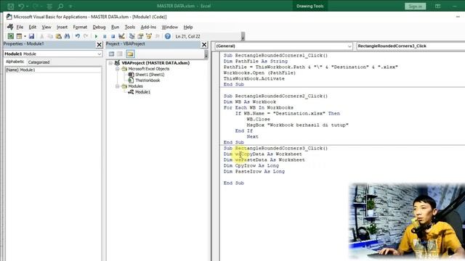
Task: Open the RectangleRoundedCorners3_Click procedure dropdown
Action: (411, 46)
